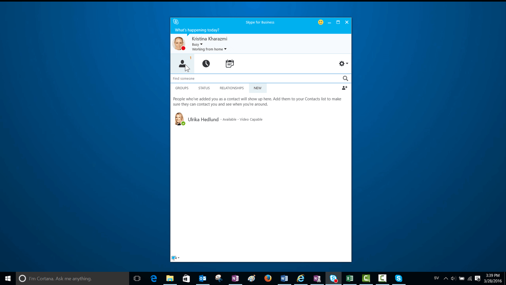Click the search magnifier icon

click(345, 79)
